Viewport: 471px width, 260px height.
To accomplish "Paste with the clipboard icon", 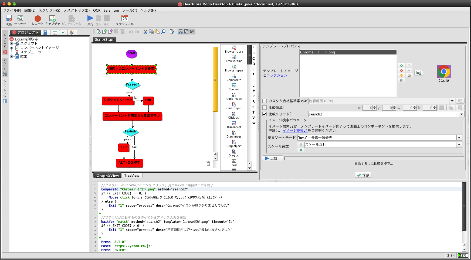I will (157, 32).
